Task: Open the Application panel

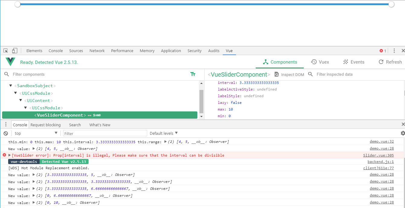Action: pyautogui.click(x=171, y=51)
